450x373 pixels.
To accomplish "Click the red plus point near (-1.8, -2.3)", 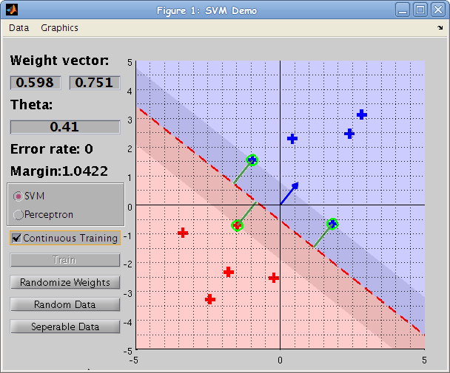I will click(x=229, y=272).
